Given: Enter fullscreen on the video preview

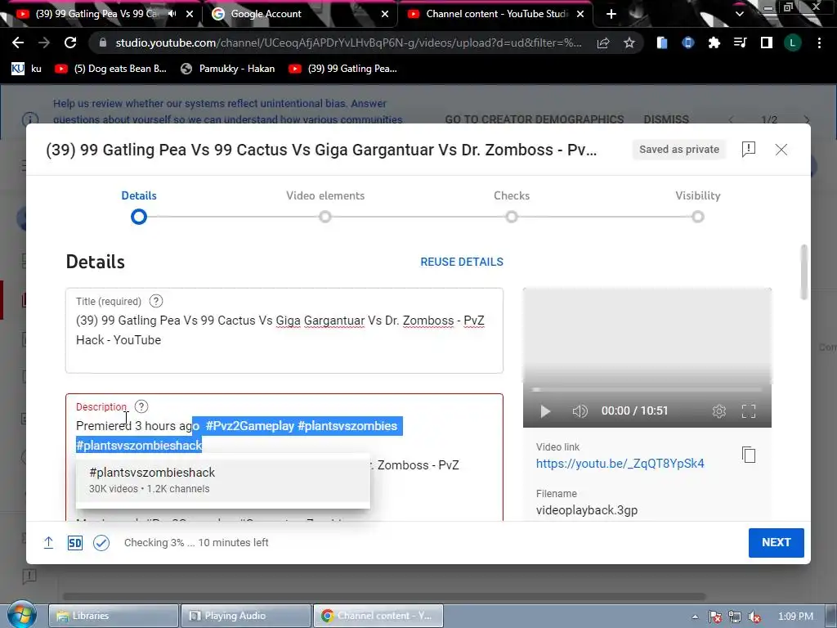Looking at the screenshot, I should click(x=749, y=410).
